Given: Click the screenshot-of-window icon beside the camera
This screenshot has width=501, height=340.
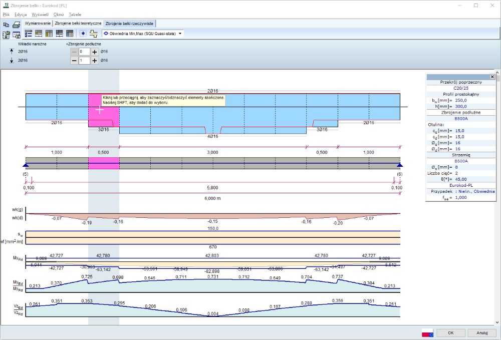Looking at the screenshot, I should click(x=16, y=34).
